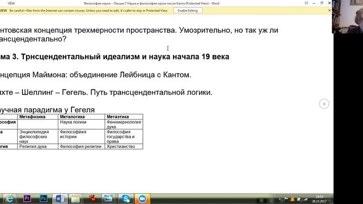Switch to the Word taskbar button

[x=60, y=199]
